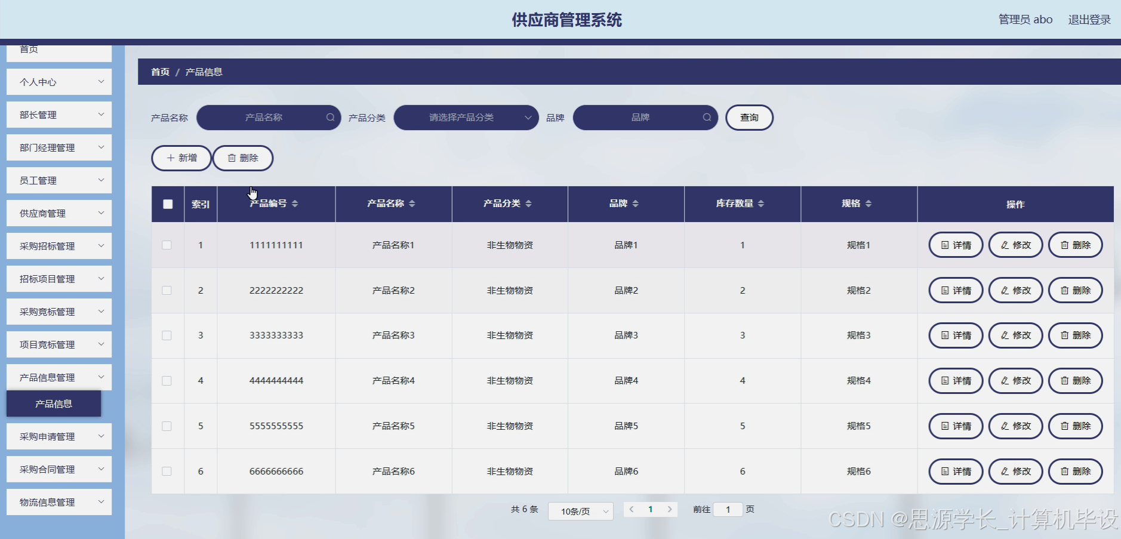The width and height of the screenshot is (1121, 539).
Task: Check the row 1 checkbox (1111111111)
Action: tap(167, 245)
